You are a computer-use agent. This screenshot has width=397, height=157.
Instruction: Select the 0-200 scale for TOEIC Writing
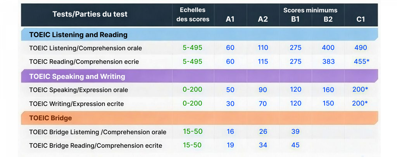(192, 103)
